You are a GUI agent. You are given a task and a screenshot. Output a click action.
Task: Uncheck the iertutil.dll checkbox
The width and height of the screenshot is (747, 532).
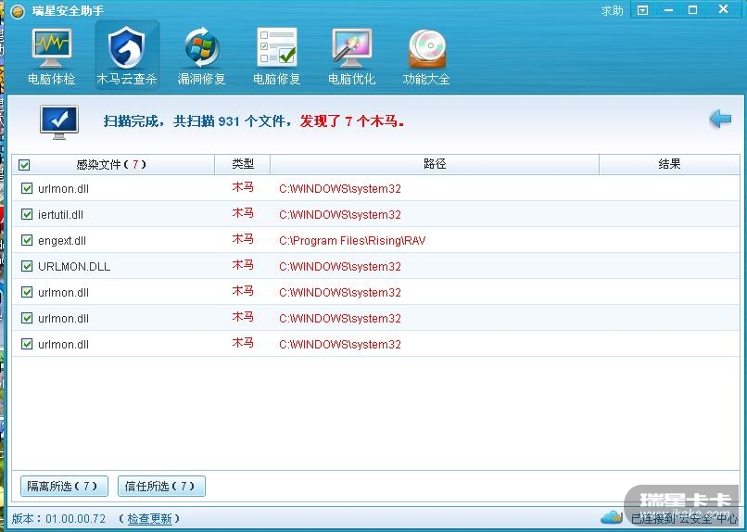[x=27, y=214]
